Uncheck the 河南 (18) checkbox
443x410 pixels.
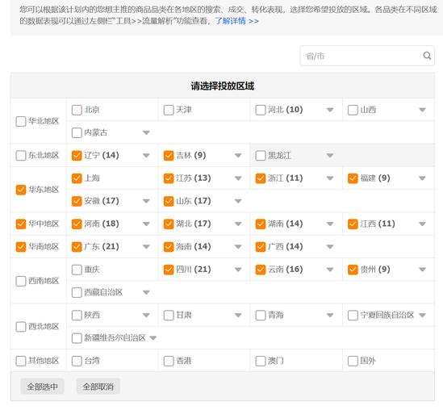[77, 224]
